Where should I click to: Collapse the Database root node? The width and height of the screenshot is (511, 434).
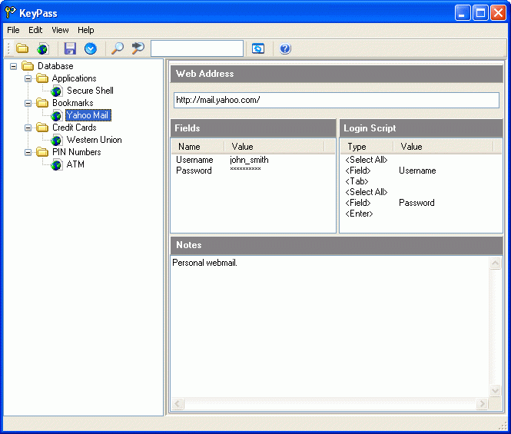click(13, 67)
